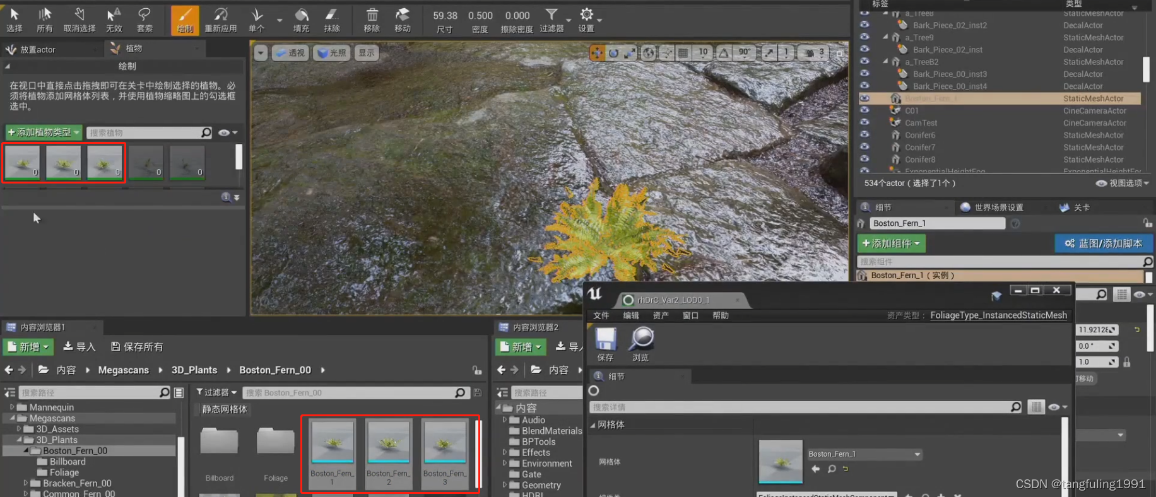The height and width of the screenshot is (497, 1156).
Task: Expand the Mannequin folder in tree
Action: click(12, 407)
